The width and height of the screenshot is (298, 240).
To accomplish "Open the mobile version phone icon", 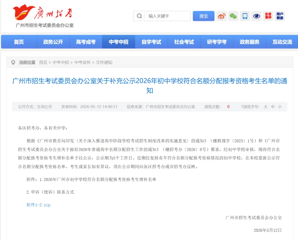I will 245,16.
